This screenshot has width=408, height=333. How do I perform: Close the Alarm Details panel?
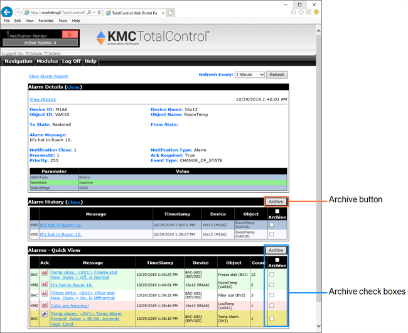coord(73,87)
